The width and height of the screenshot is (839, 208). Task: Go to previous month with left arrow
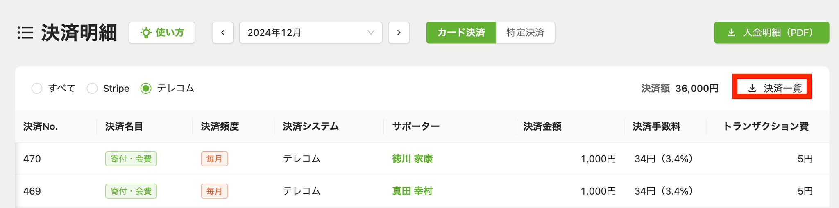pyautogui.click(x=223, y=33)
